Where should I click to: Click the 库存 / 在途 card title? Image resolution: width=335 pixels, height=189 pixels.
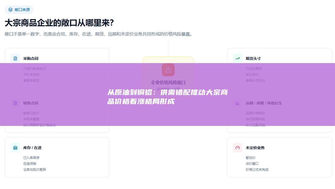[x=33, y=148]
